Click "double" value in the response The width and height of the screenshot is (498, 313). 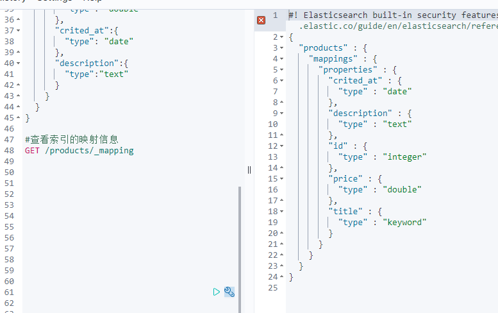(x=402, y=190)
